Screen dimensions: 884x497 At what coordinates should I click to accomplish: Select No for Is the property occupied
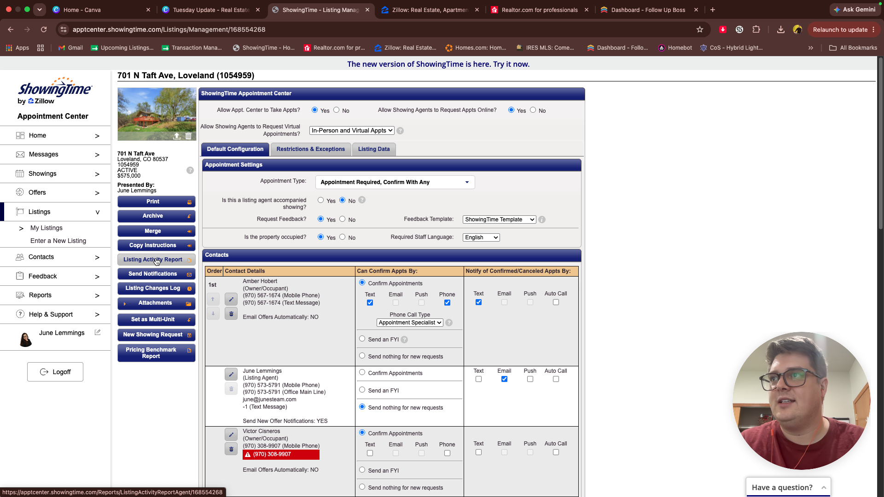click(343, 237)
